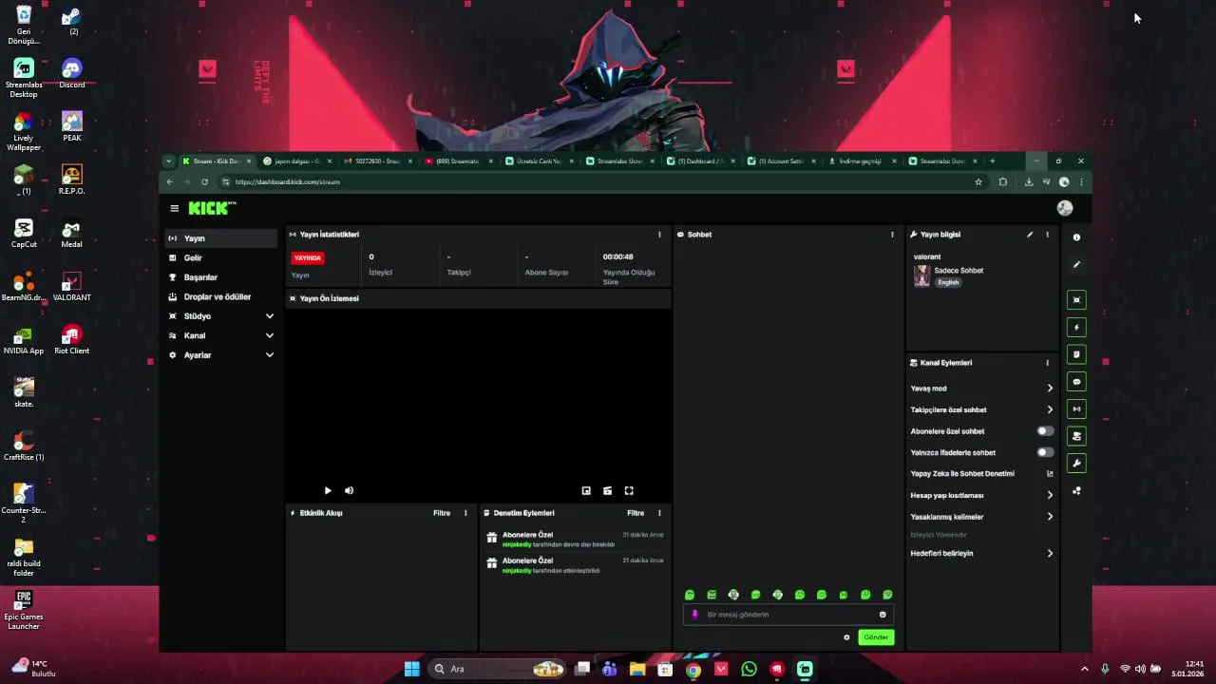Open picture-in-picture for stream preview
The height and width of the screenshot is (684, 1216).
point(586,490)
